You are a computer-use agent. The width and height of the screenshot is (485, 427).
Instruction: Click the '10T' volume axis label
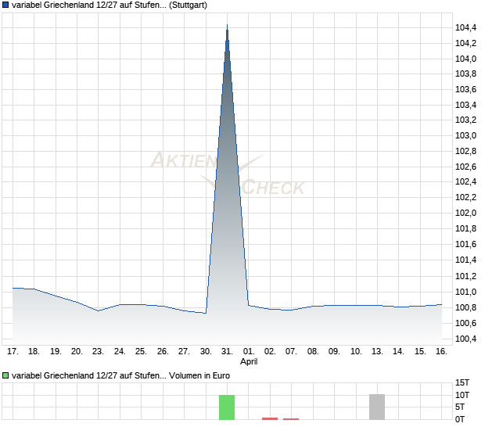coord(462,395)
